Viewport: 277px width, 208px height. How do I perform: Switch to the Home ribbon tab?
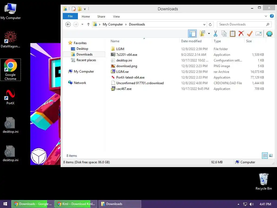click(x=86, y=17)
